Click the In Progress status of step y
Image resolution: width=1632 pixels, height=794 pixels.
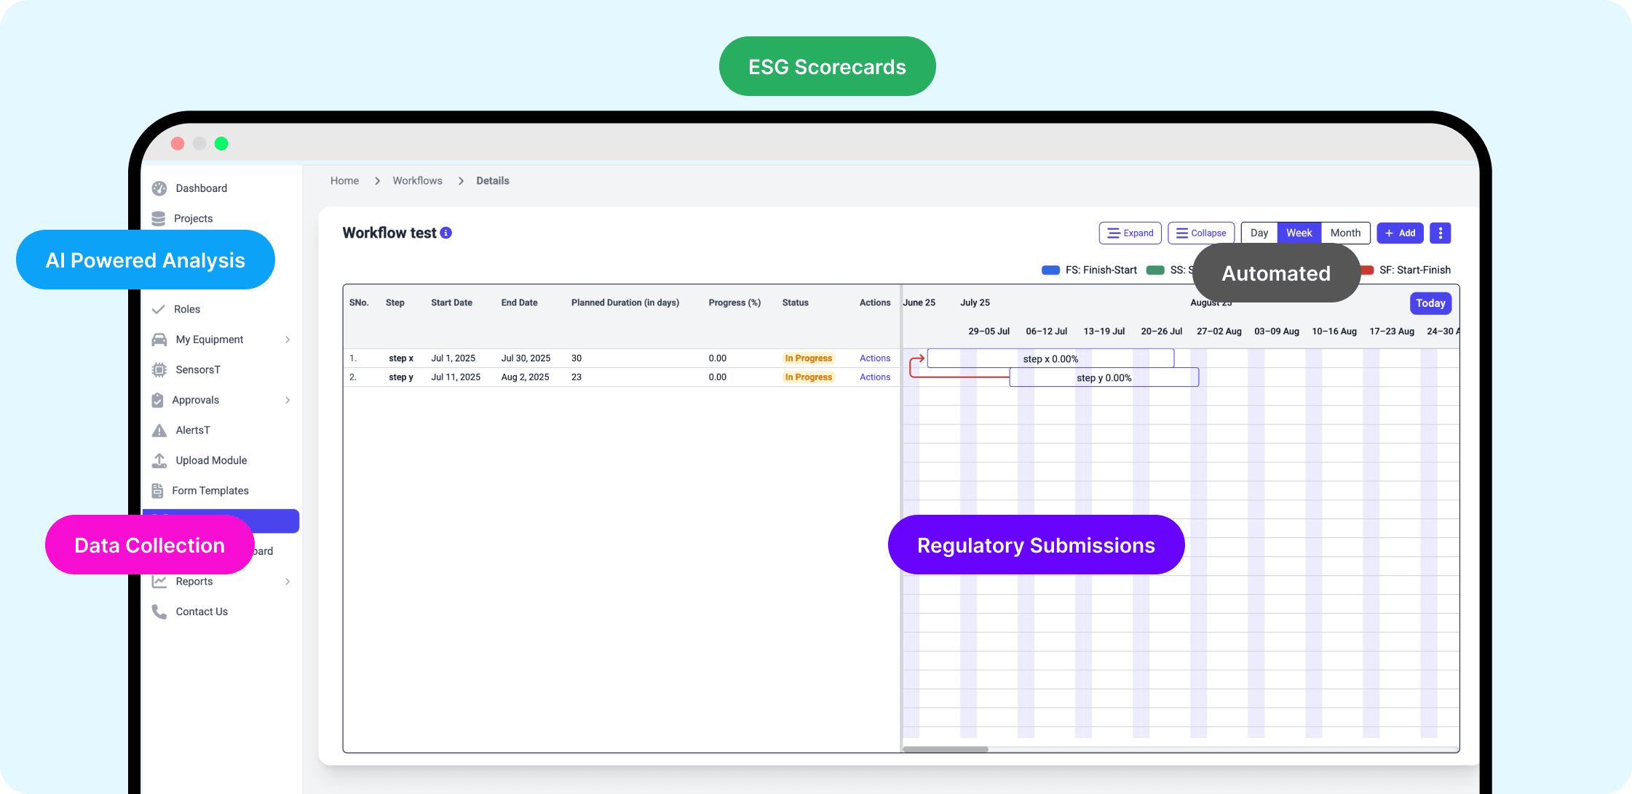[x=808, y=377]
